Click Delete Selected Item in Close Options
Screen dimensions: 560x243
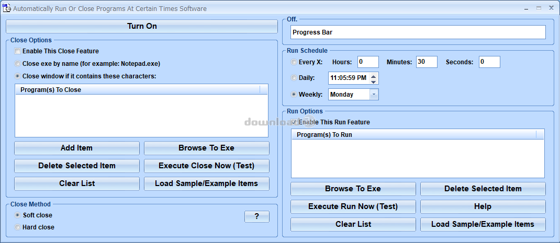click(77, 166)
